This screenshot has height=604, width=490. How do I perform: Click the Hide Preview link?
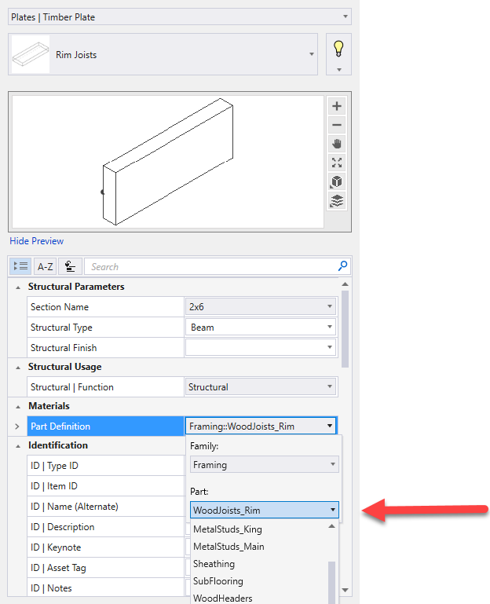(37, 241)
